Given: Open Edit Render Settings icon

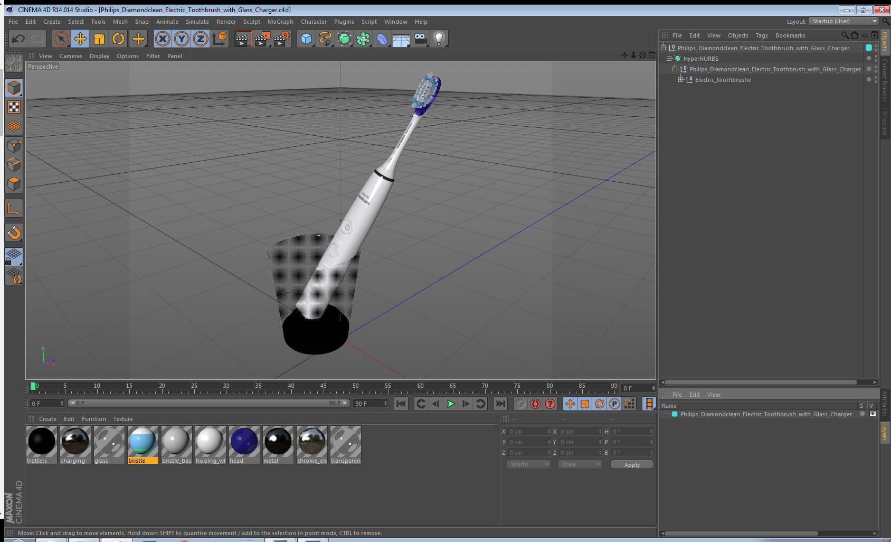Looking at the screenshot, I should (282, 39).
